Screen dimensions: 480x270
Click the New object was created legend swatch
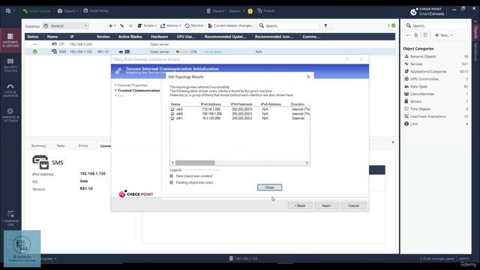click(x=172, y=176)
